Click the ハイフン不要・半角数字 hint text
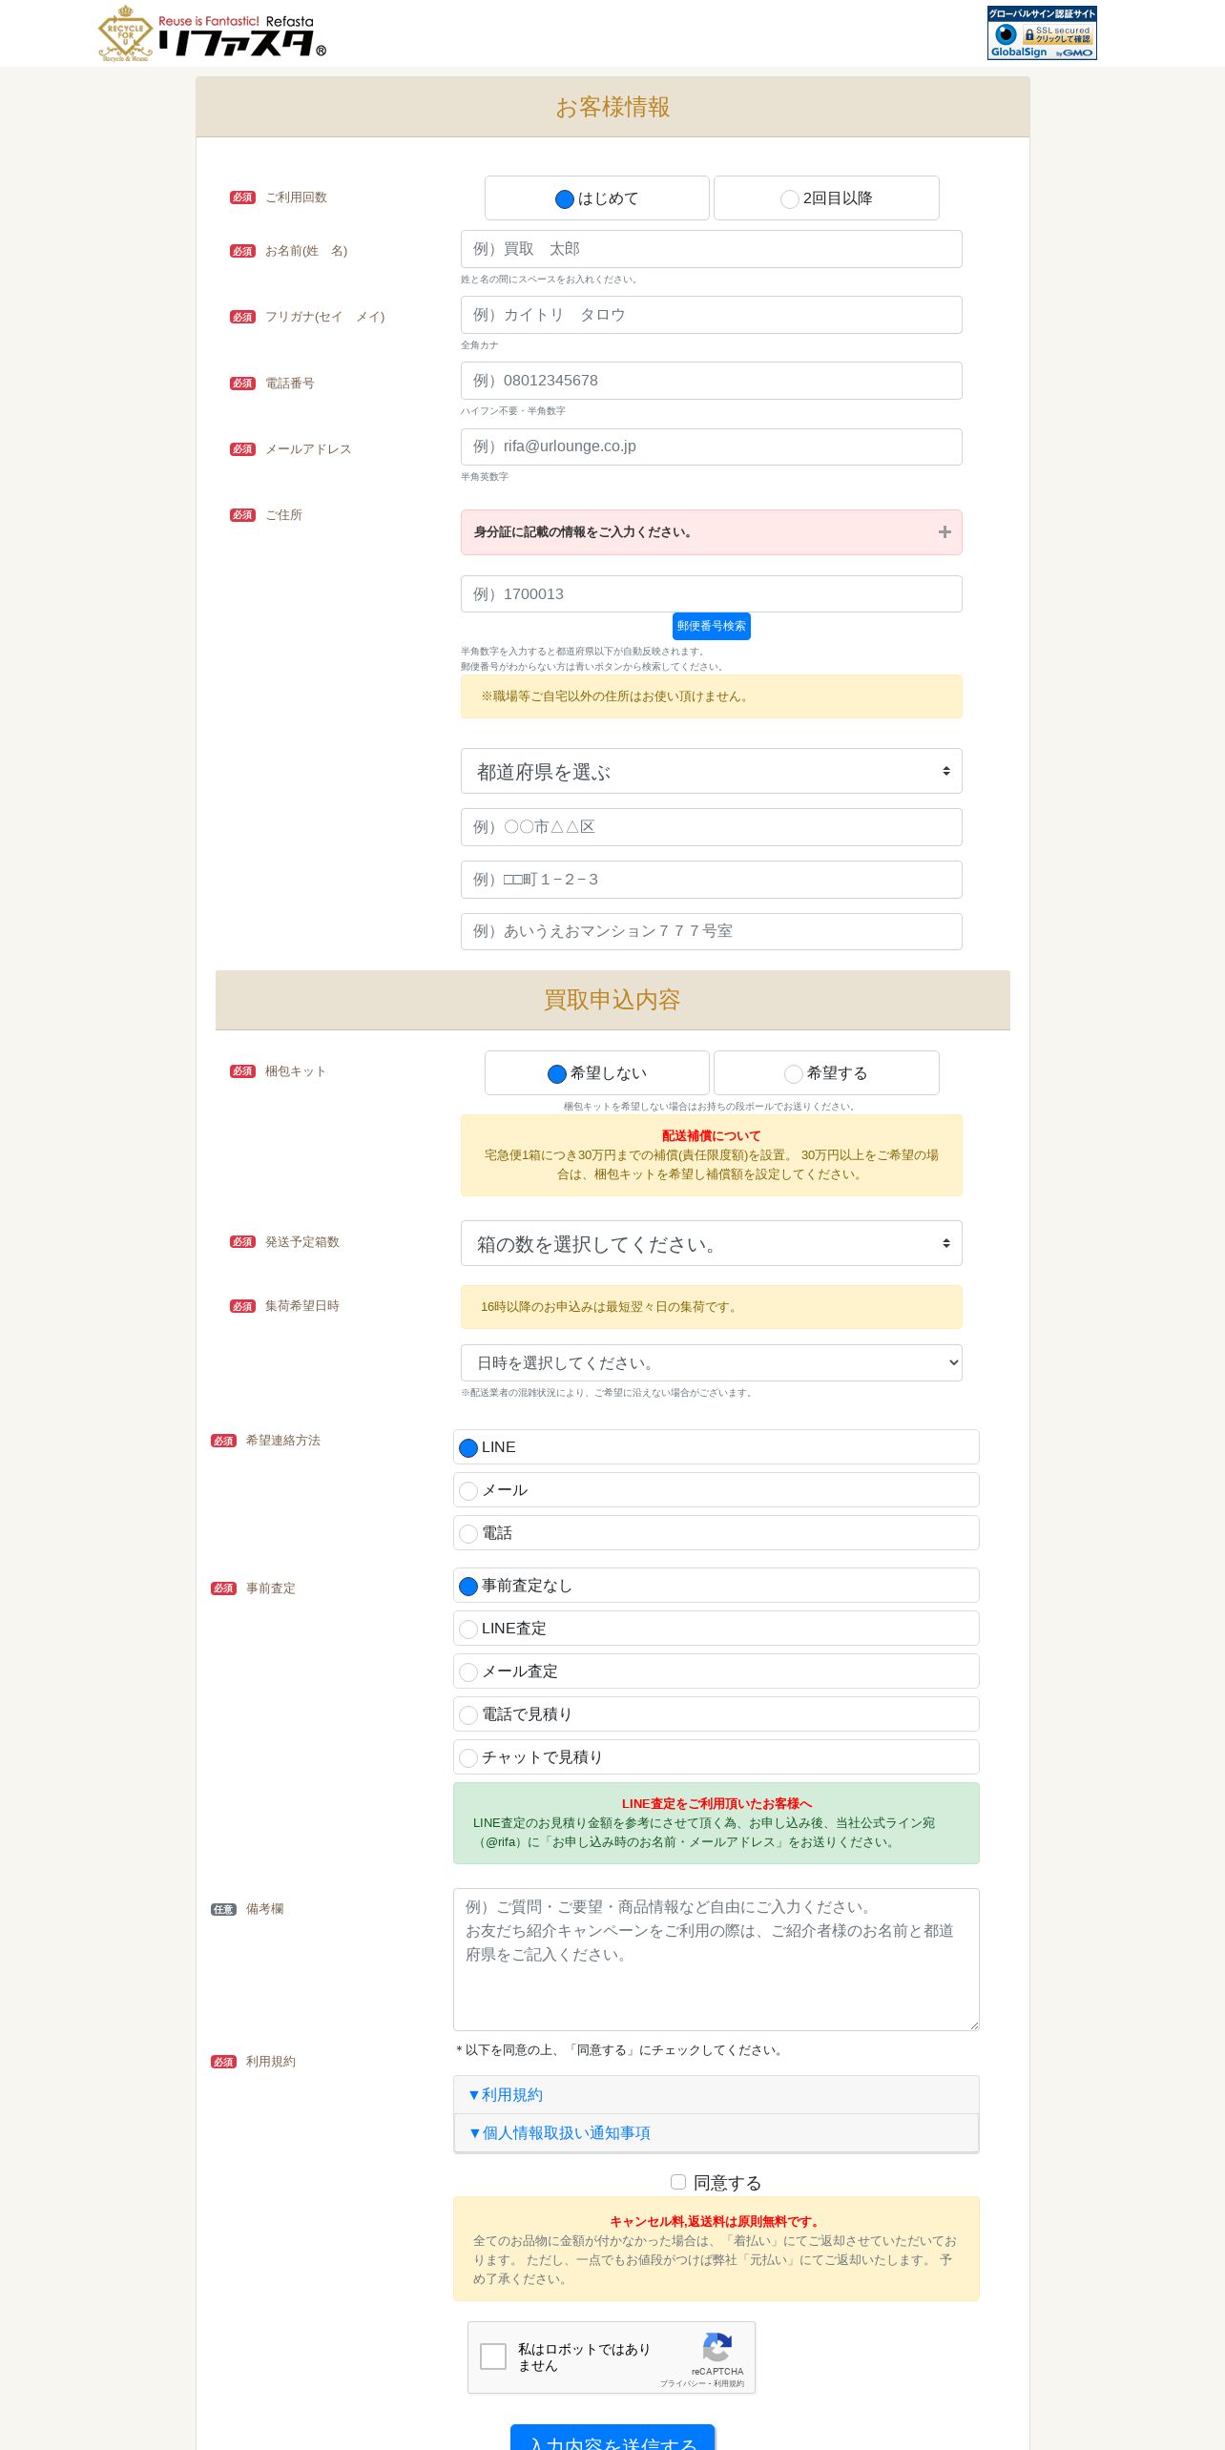The height and width of the screenshot is (2450, 1225). 513,411
